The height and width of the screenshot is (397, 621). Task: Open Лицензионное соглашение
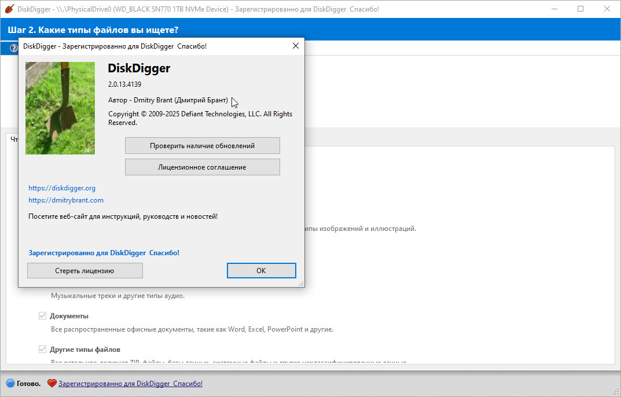click(x=202, y=167)
